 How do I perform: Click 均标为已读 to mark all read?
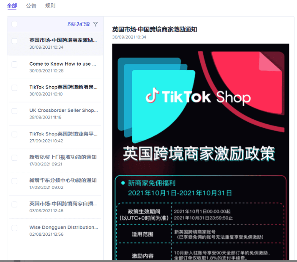click(x=79, y=24)
